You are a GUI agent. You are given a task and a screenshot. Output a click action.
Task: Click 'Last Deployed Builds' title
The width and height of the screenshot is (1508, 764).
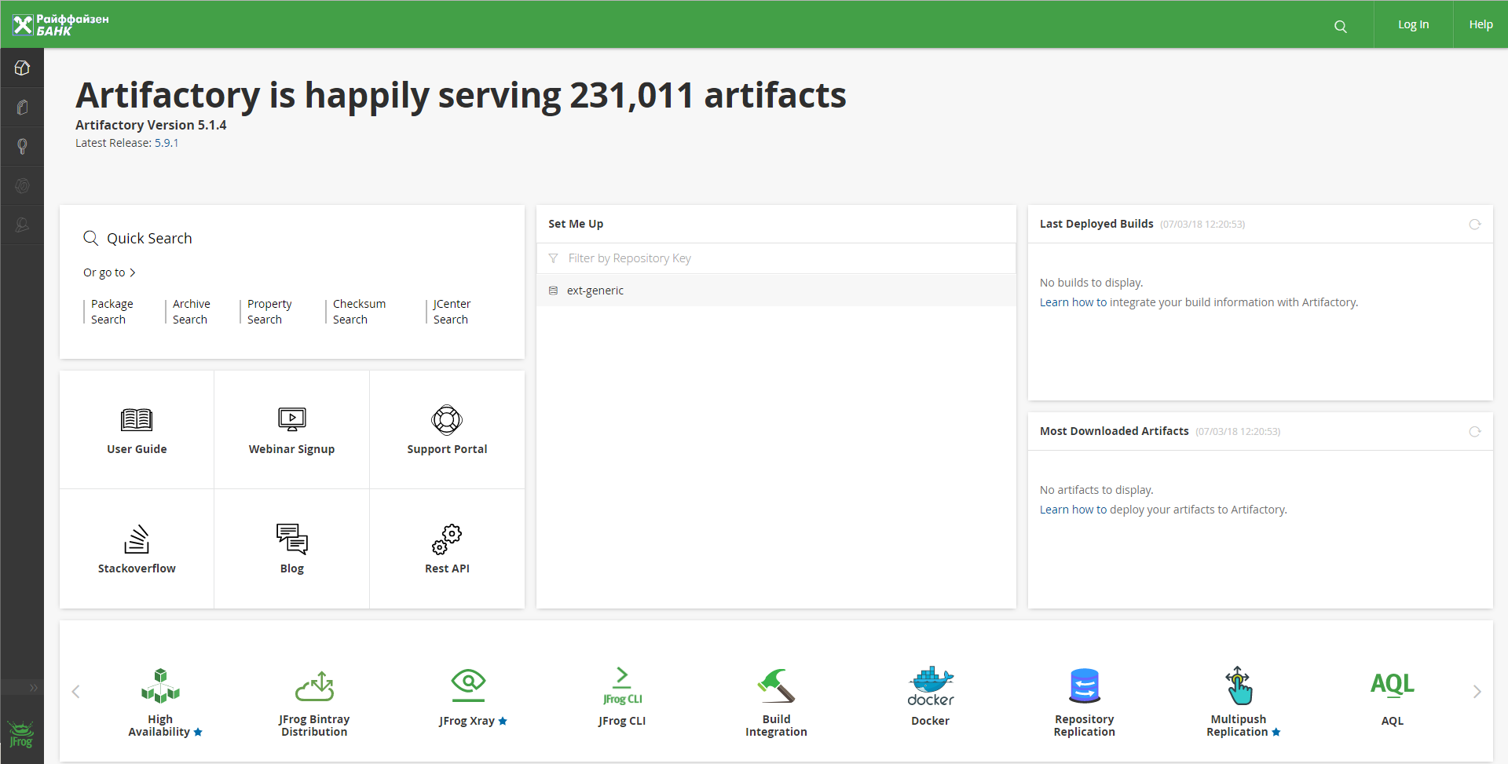coord(1096,224)
